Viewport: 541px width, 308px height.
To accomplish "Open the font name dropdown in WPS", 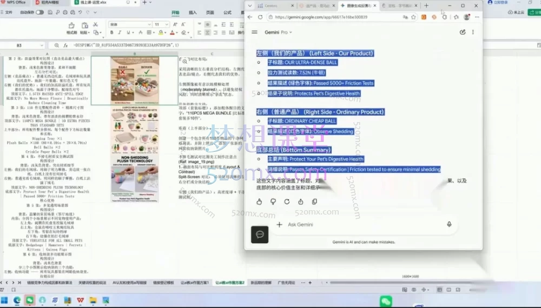I will [149, 24].
